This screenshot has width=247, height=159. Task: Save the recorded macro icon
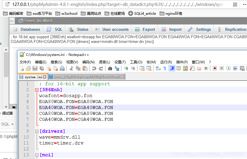pos(242,68)
